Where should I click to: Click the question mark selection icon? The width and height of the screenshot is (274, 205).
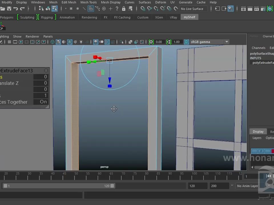coord(117,9)
